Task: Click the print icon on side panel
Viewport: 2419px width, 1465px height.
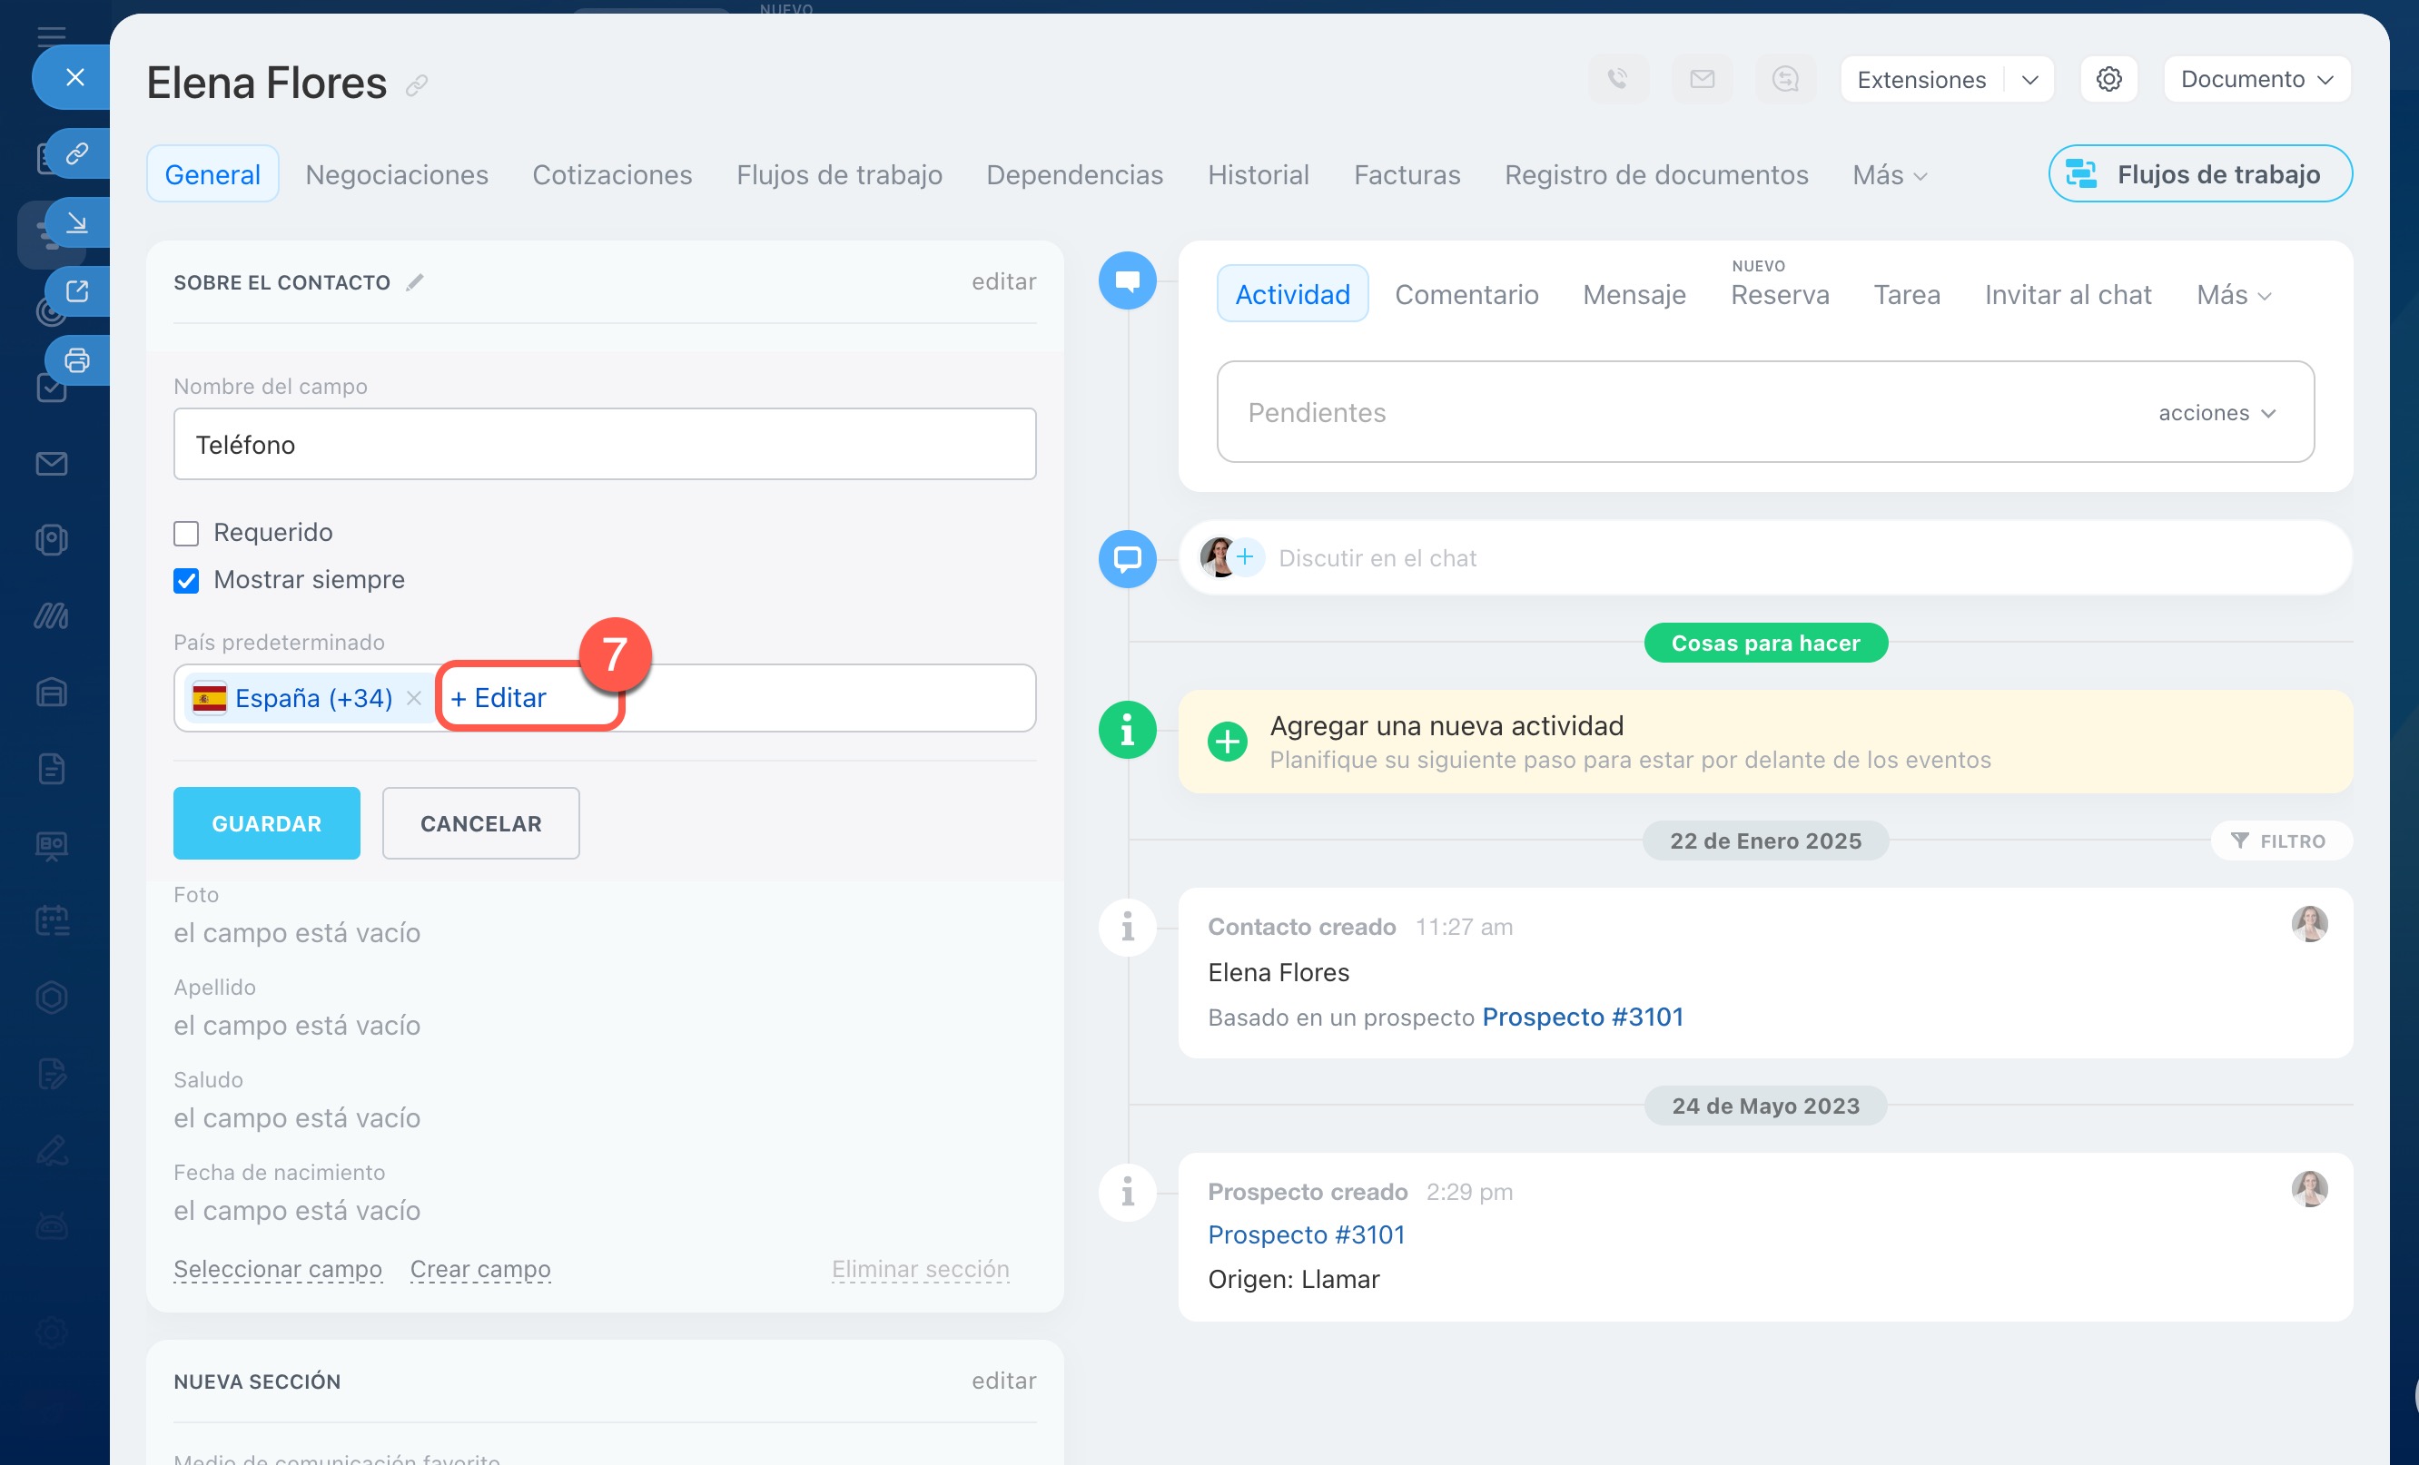Action: (76, 360)
